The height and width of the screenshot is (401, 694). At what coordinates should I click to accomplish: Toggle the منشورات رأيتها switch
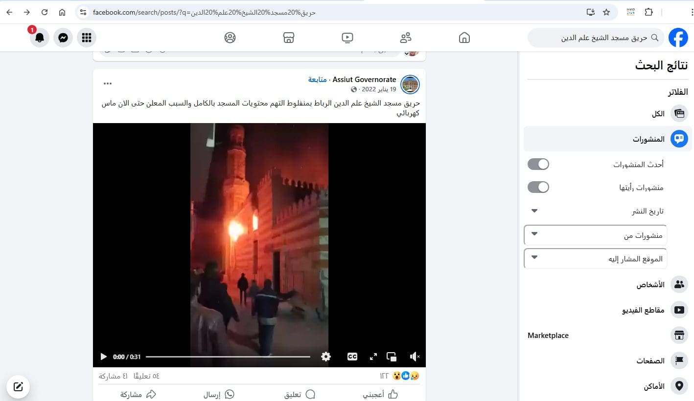tap(538, 187)
